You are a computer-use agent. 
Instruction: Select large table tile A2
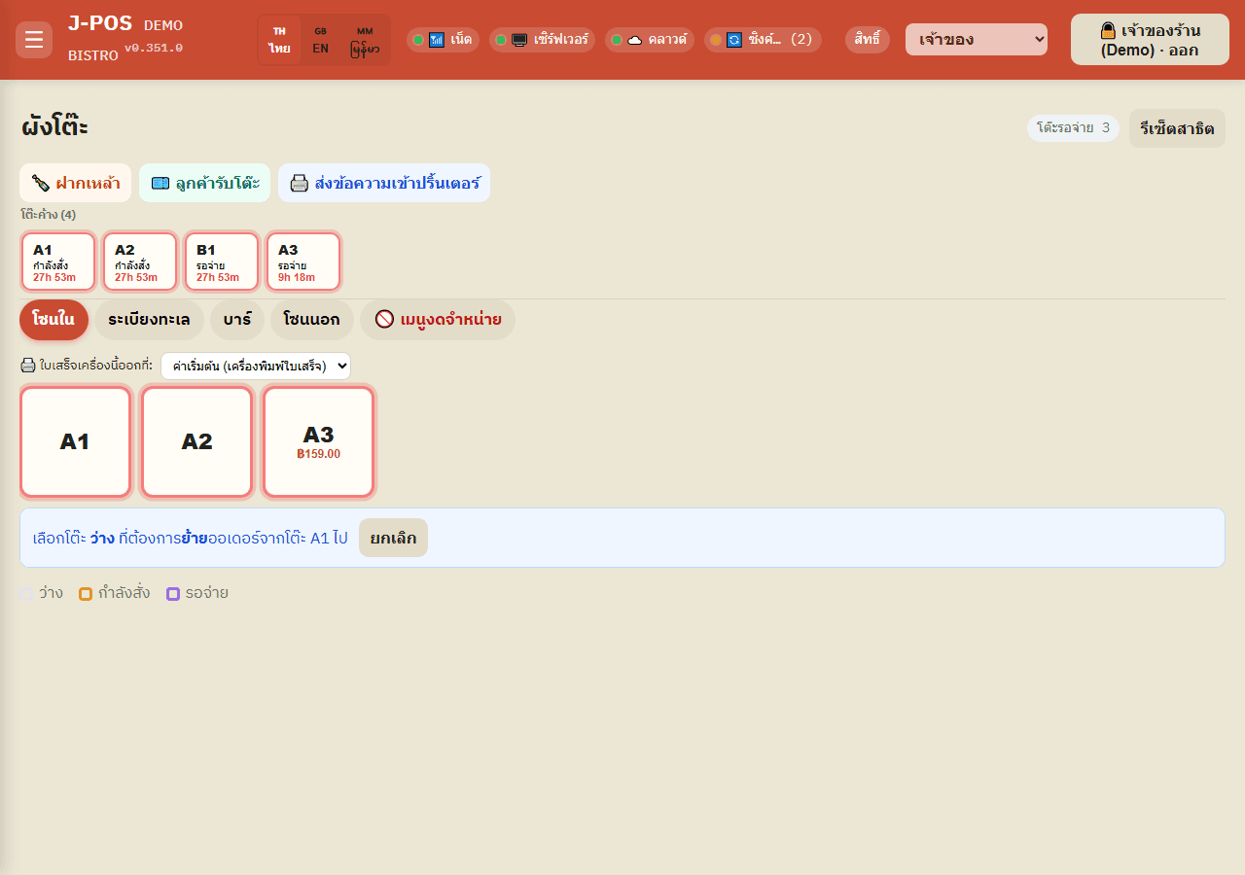click(196, 441)
